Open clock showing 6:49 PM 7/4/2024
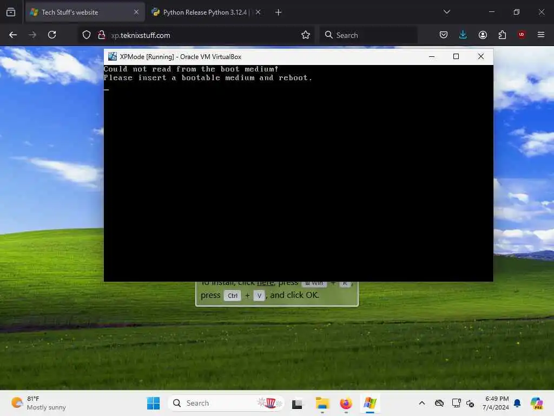Screen dimensions: 554x416 tap(496, 403)
